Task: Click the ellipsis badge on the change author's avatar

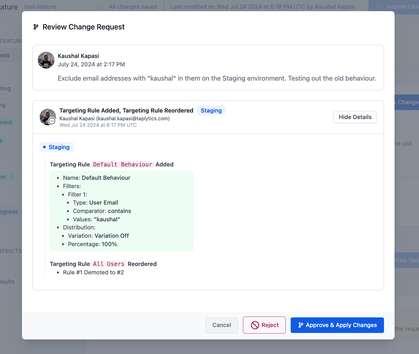Action: [x=52, y=121]
